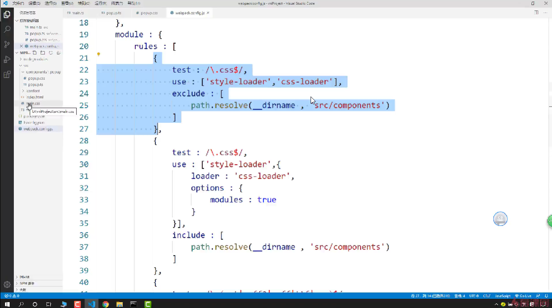Switch to the popup.ts tab
The height and width of the screenshot is (308, 552).
point(114,13)
